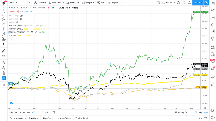Image resolution: width=216 pixels, height=121 pixels.
Task: Open the Strategy Tester tab
Action: point(64,118)
